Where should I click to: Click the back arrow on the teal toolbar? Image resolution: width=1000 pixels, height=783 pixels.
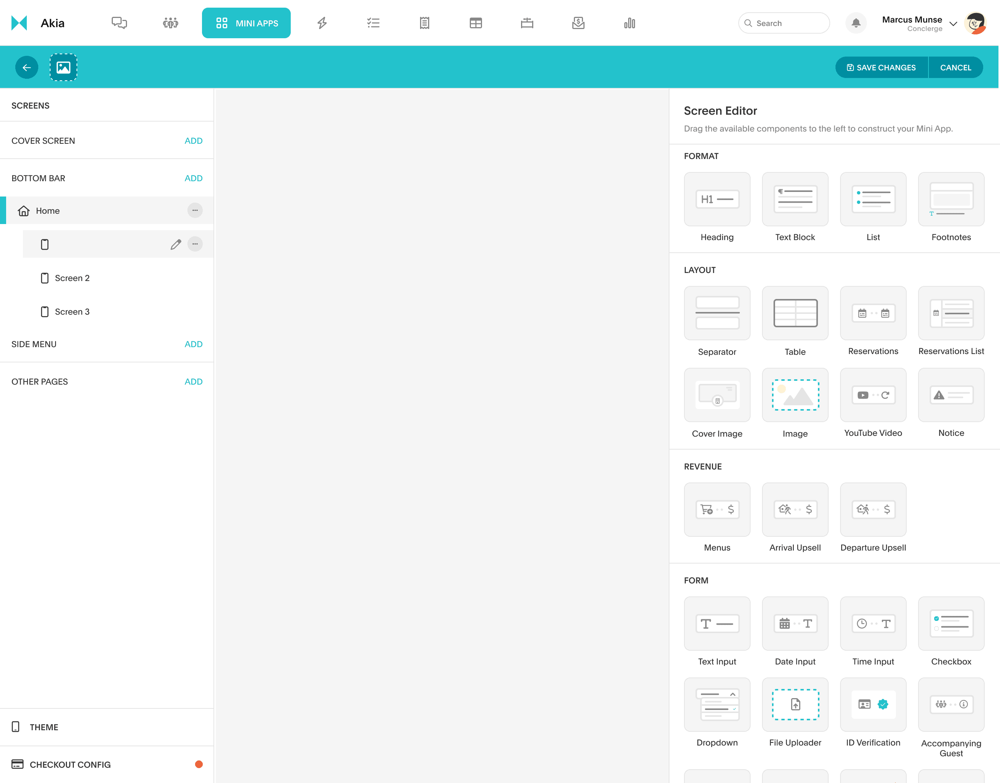click(x=26, y=67)
